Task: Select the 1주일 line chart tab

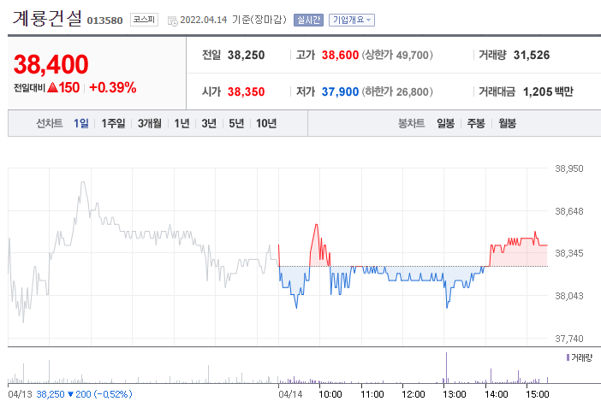Action: click(x=113, y=123)
